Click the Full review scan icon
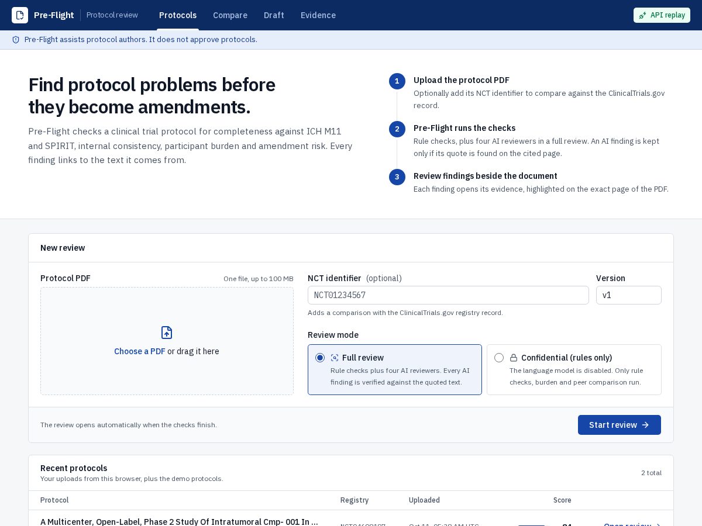This screenshot has height=526, width=702. point(335,358)
